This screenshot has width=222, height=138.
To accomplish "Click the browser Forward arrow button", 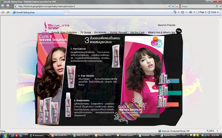I will 8,6.
